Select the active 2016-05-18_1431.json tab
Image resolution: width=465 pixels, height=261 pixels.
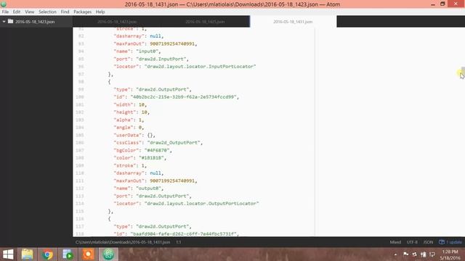click(293, 22)
